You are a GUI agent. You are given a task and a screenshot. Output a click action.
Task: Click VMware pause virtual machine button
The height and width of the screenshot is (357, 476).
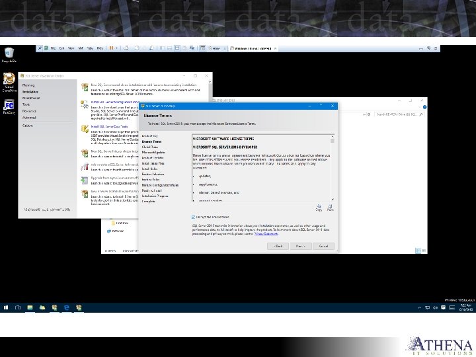point(112,48)
